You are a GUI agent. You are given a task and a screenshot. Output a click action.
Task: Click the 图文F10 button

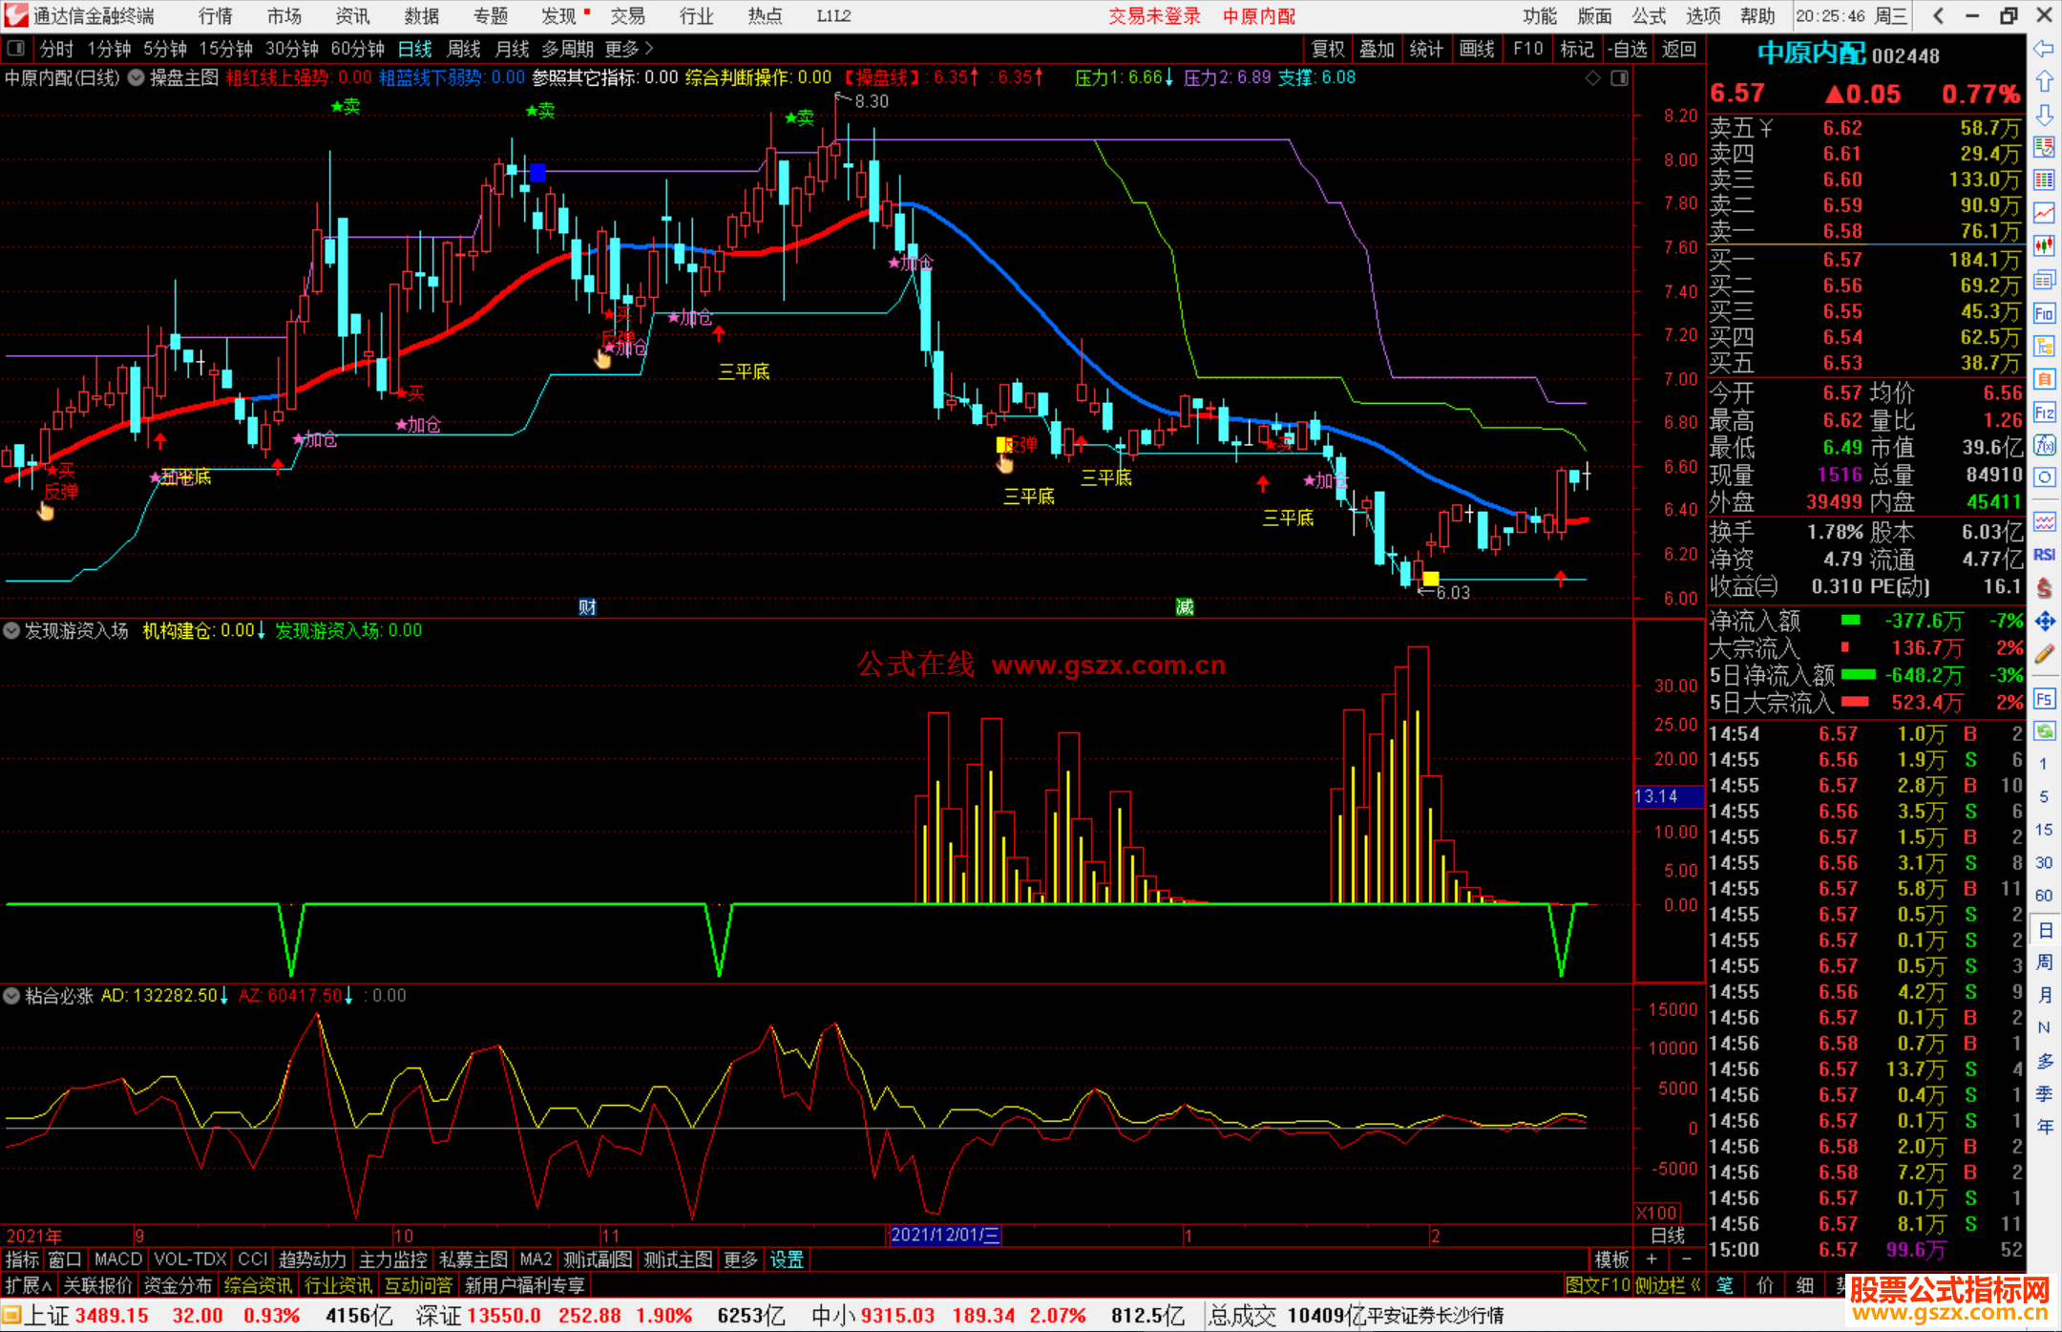pyautogui.click(x=1598, y=1285)
